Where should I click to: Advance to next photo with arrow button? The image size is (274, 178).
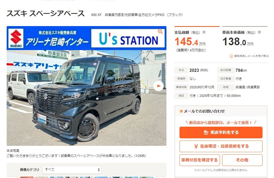click(158, 86)
